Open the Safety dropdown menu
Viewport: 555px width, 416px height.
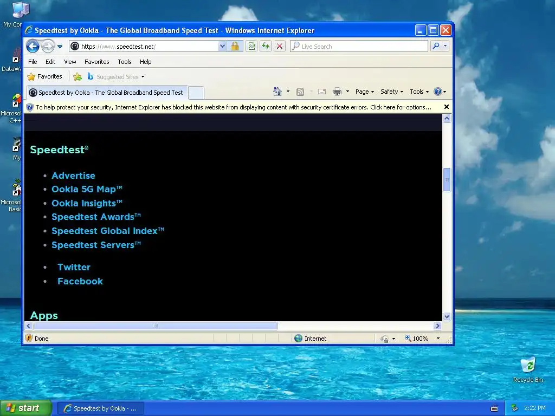[391, 92]
